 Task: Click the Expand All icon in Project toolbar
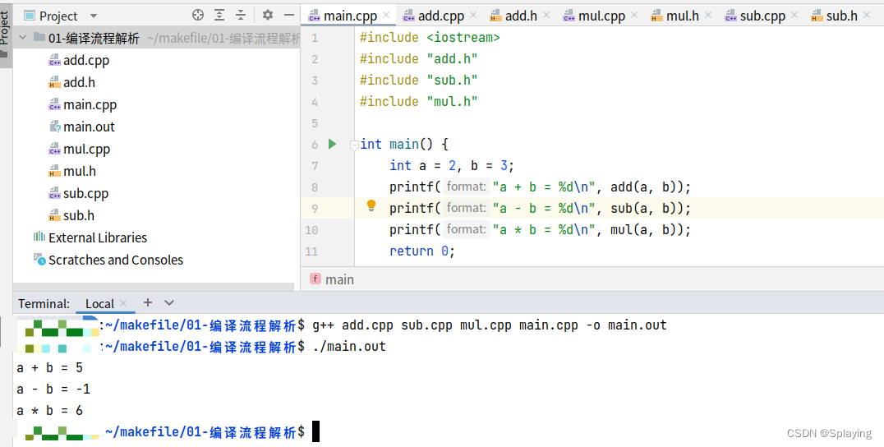pos(219,16)
